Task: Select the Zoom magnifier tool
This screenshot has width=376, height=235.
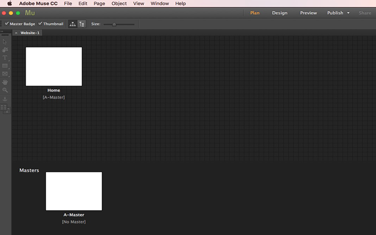Action: (5, 90)
